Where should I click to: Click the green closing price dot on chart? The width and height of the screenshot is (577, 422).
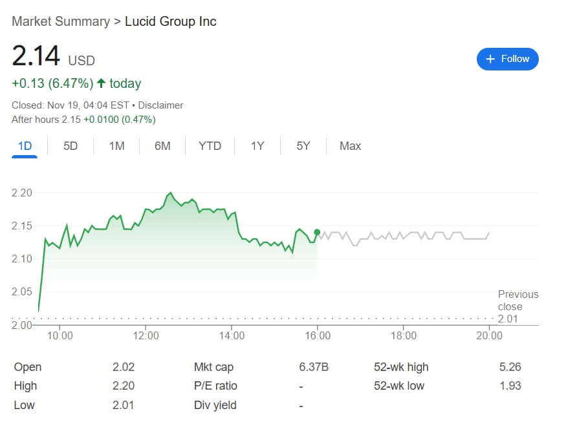(x=317, y=232)
